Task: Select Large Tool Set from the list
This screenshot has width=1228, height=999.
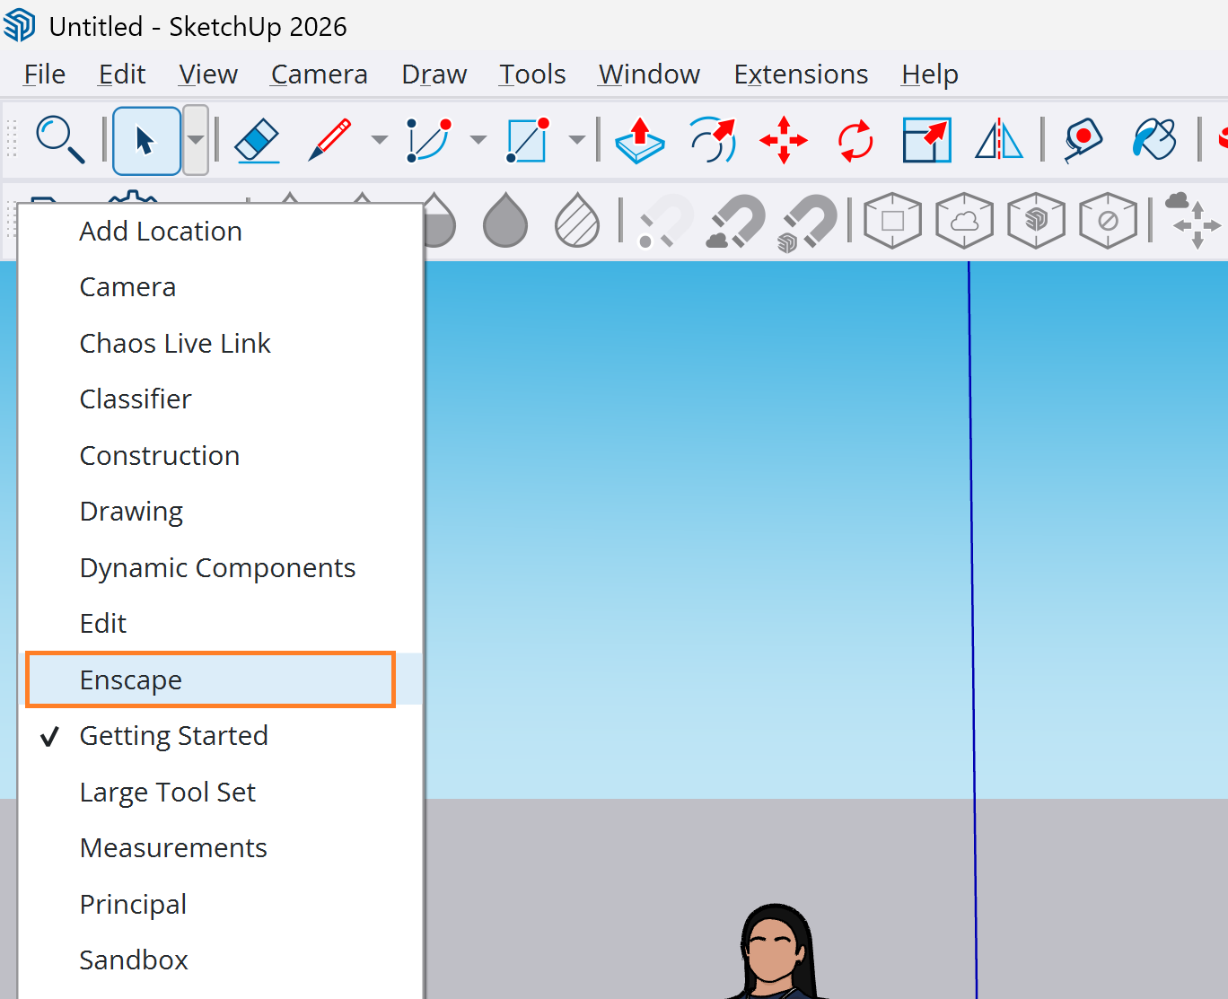Action: 220,793
